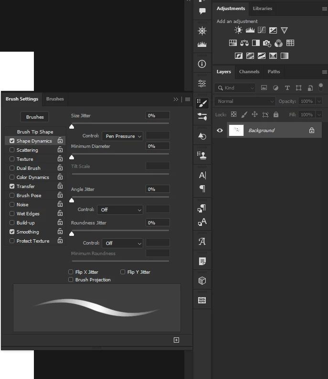Open the Character panel icon
This screenshot has width=328, height=379.
(202, 175)
